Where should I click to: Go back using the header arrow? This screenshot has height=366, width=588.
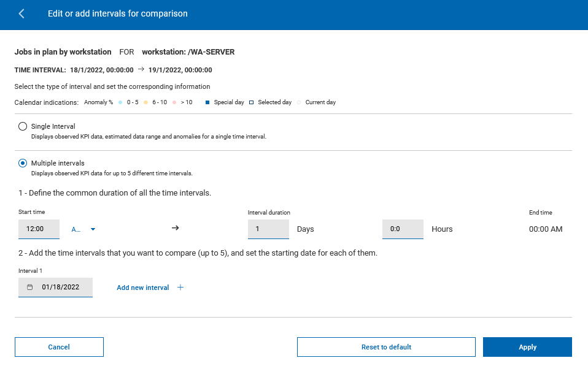click(x=22, y=13)
